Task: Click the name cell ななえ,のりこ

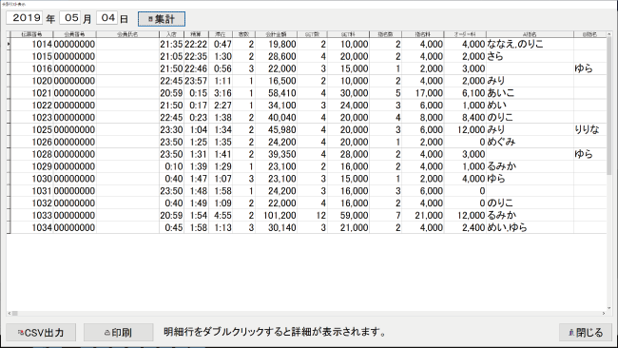Action: (x=530, y=44)
